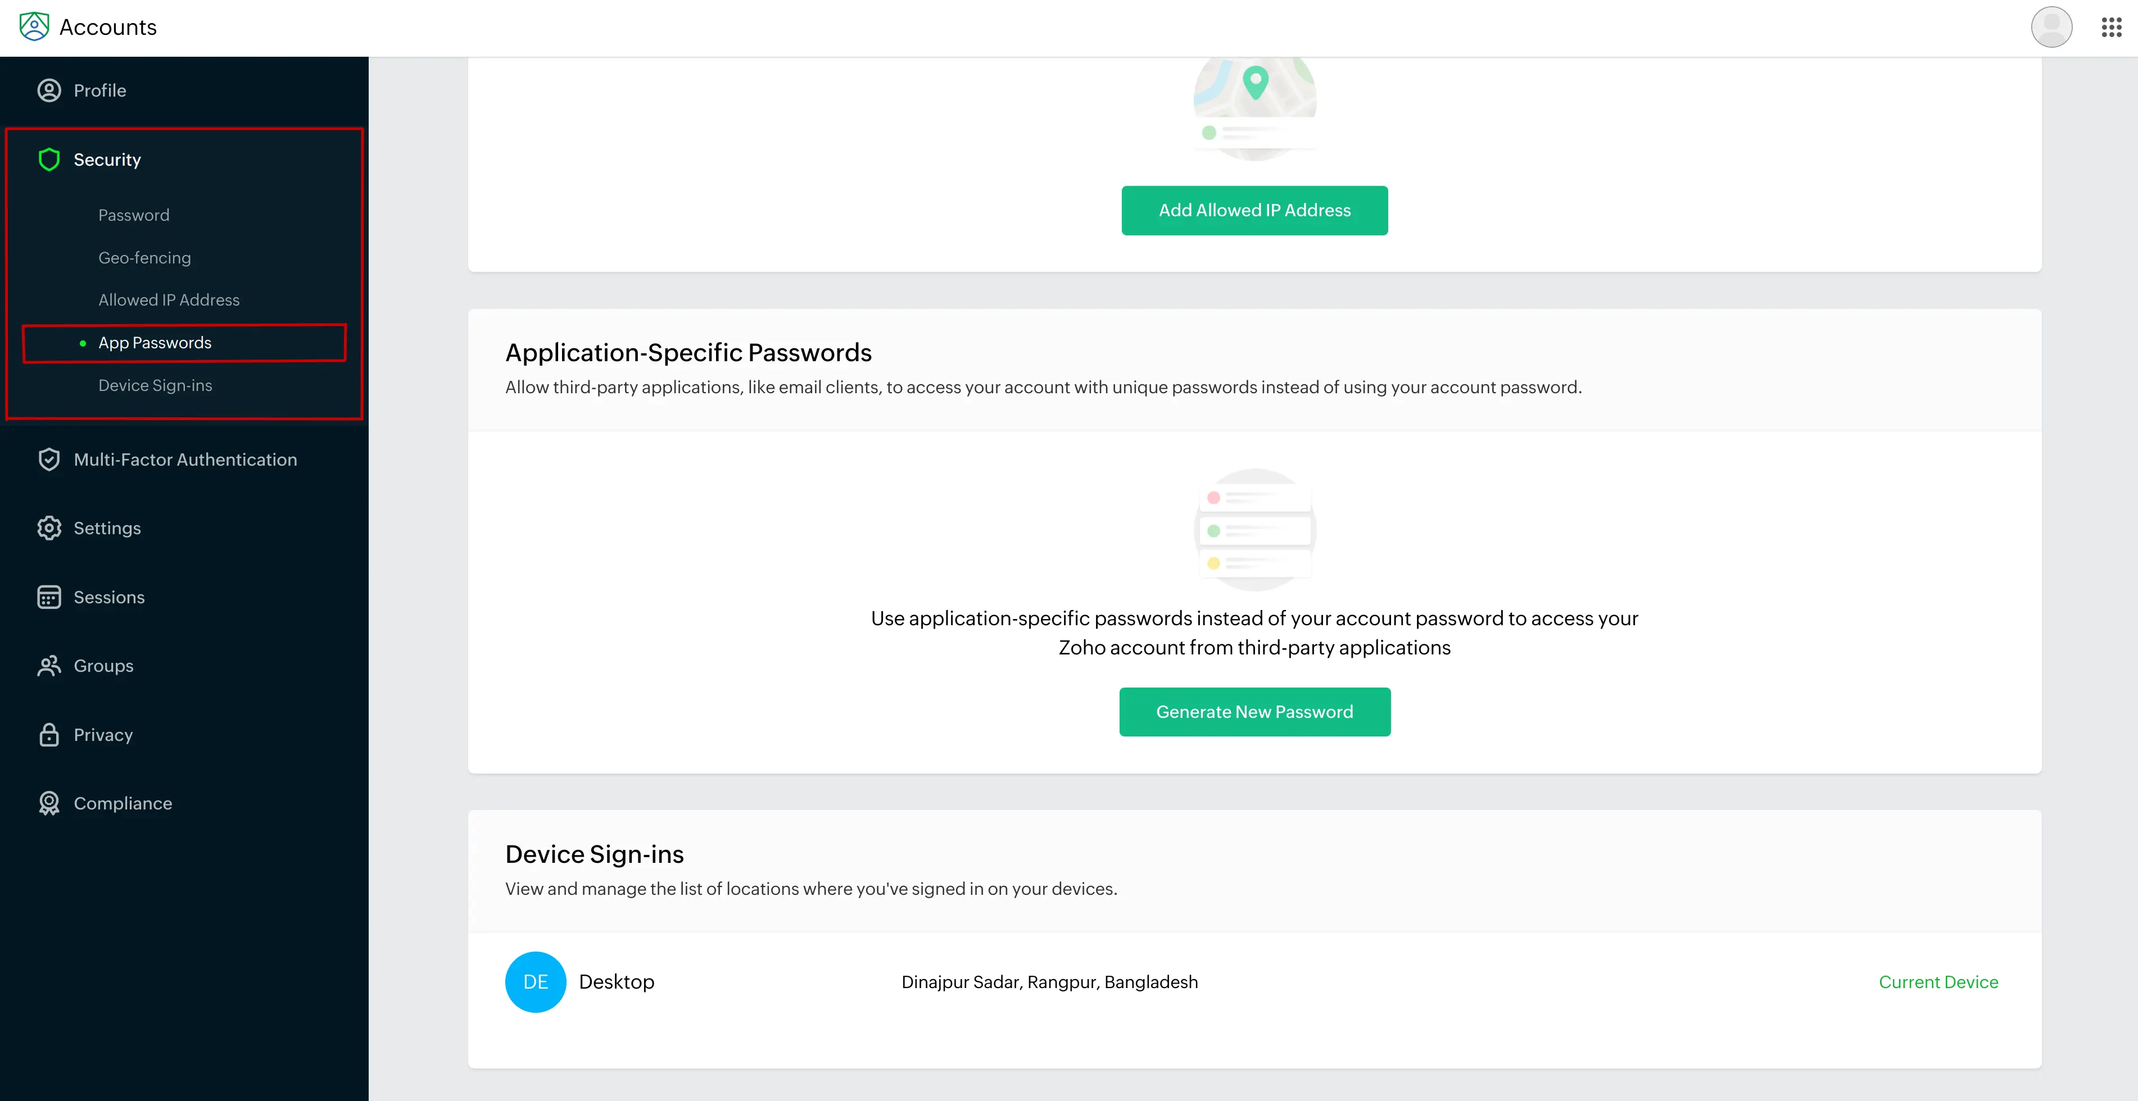Click the Security shield icon in sidebar
Viewport: 2138px width, 1101px height.
[x=48, y=158]
